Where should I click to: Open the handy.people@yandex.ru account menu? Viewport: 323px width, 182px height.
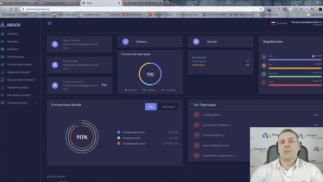[x=306, y=23]
